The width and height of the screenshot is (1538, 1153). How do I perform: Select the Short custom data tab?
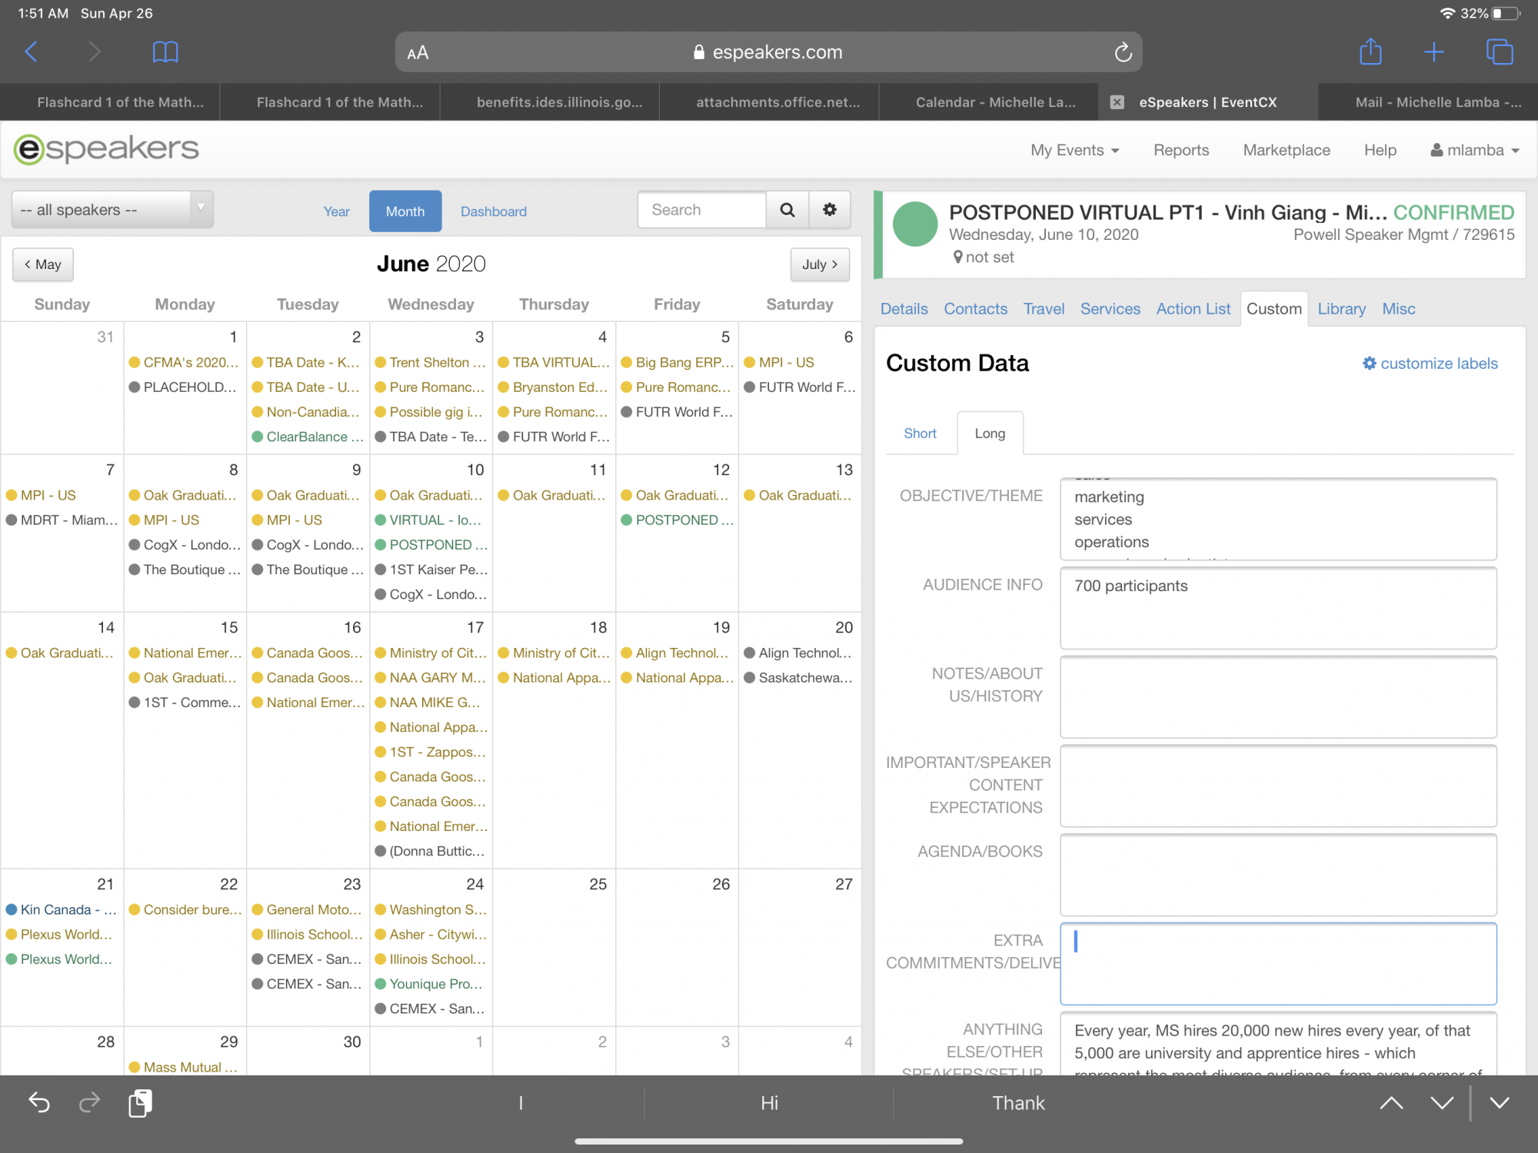[x=920, y=434]
